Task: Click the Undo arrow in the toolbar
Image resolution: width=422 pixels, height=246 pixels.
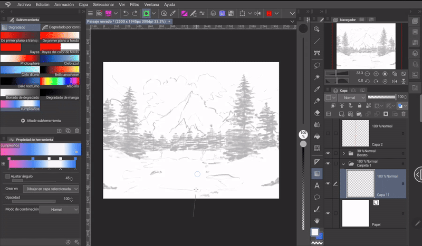Action: tap(125, 13)
